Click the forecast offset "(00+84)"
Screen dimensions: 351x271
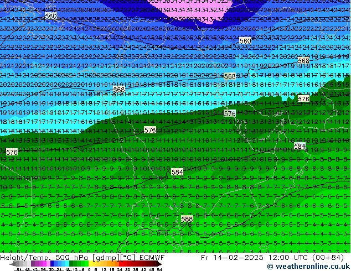[x=328, y=258]
